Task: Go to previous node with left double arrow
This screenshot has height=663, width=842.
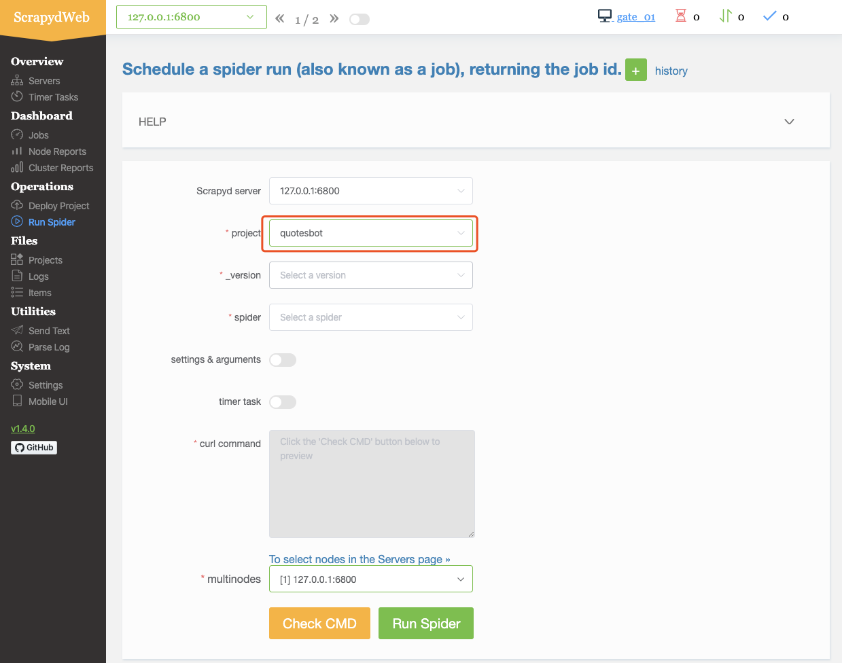Action: (280, 19)
